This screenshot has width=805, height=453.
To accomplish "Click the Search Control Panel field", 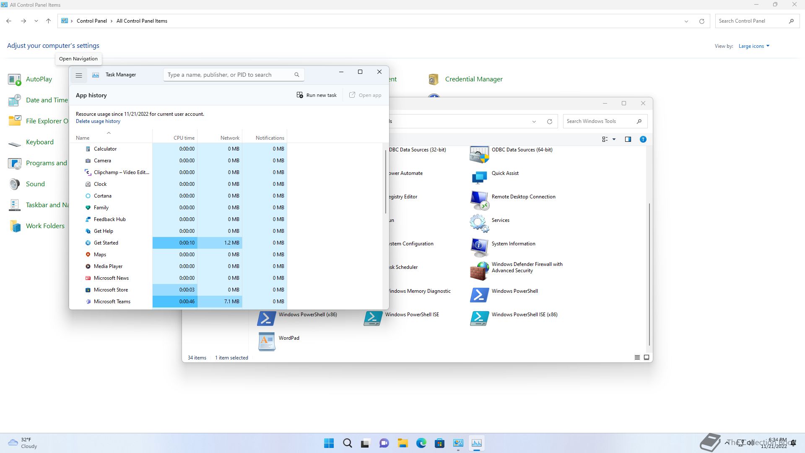I will point(757,21).
